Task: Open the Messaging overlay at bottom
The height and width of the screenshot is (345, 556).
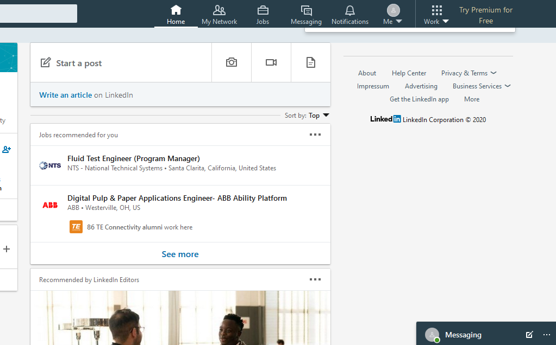Action: 463,335
